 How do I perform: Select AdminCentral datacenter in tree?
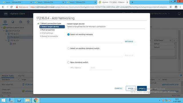pyautogui.click(x=14, y=31)
